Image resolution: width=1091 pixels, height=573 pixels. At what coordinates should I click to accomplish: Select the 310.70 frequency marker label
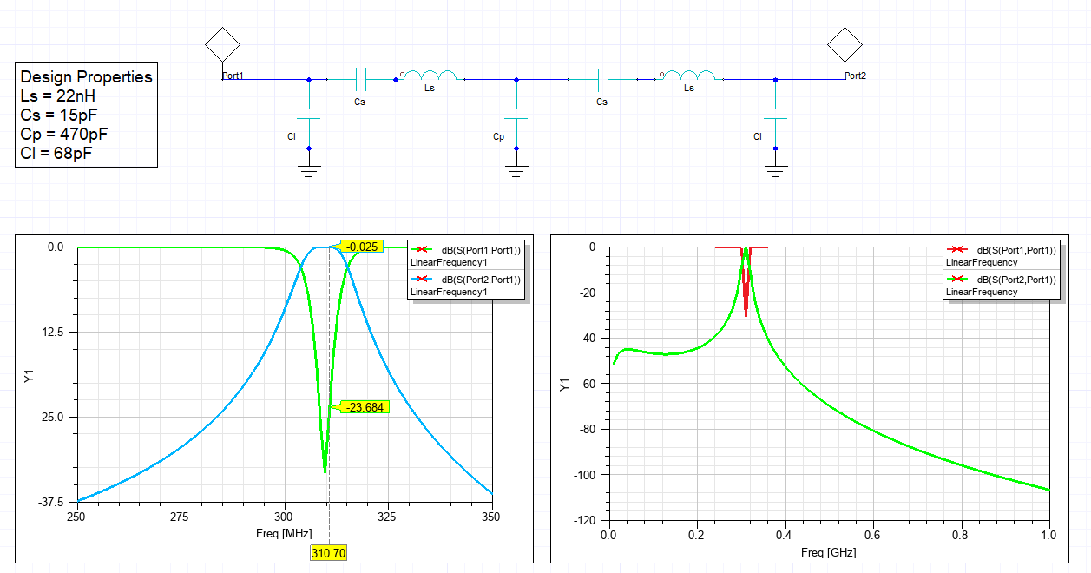pos(328,552)
